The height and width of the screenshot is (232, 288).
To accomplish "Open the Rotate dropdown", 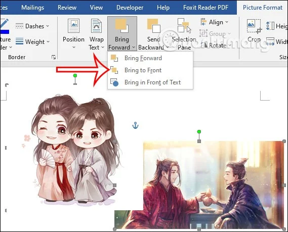I will pyautogui.click(x=216, y=45).
